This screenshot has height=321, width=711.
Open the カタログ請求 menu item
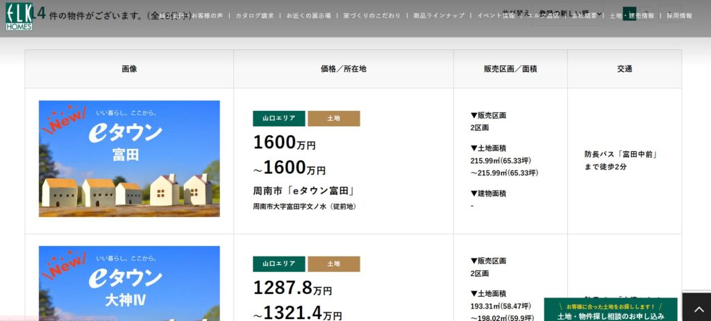click(x=254, y=15)
